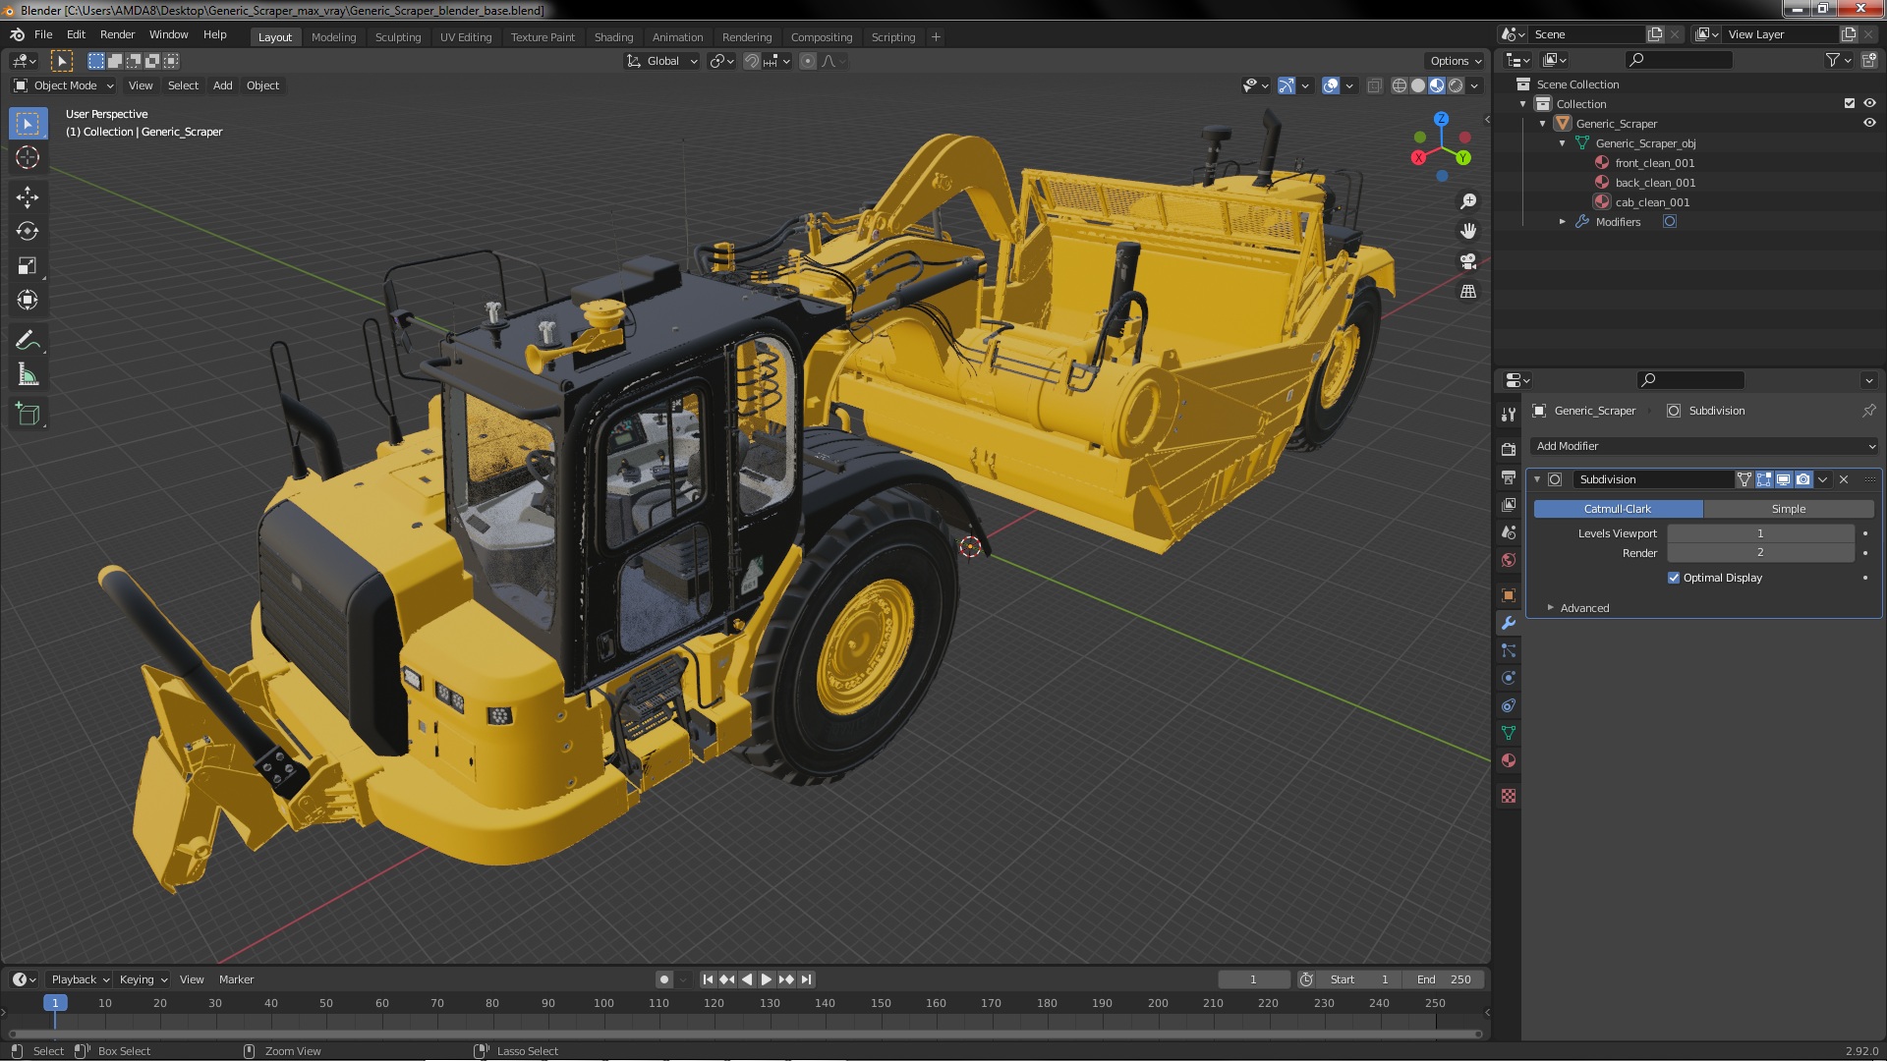
Task: Toggle the Subdivision modifier viewport display
Action: (x=1784, y=479)
